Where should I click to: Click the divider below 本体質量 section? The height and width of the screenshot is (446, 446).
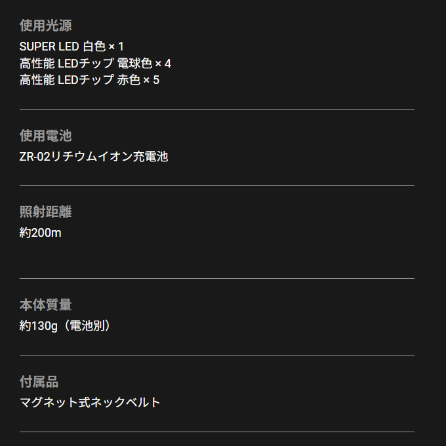click(x=217, y=355)
